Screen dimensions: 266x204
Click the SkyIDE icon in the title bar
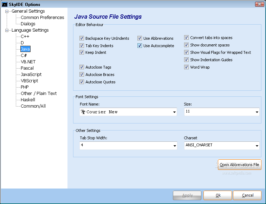[x=5, y=4]
